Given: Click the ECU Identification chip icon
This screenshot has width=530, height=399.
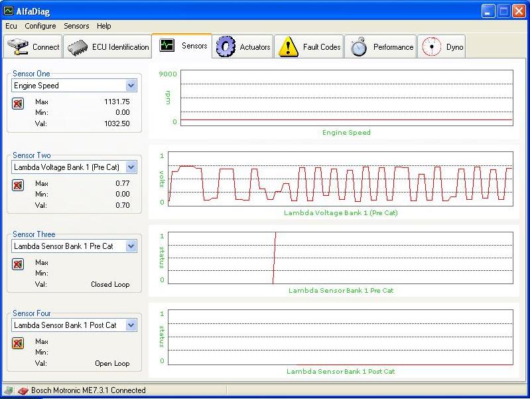Looking at the screenshot, I should [78, 47].
